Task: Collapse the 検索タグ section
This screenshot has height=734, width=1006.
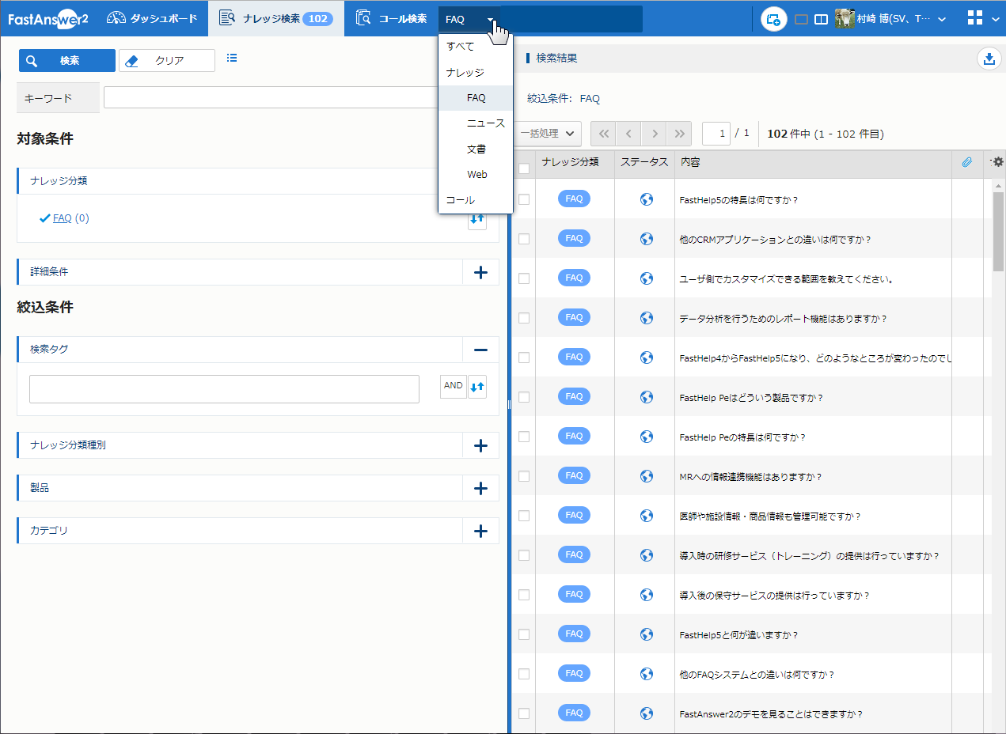Action: [480, 350]
